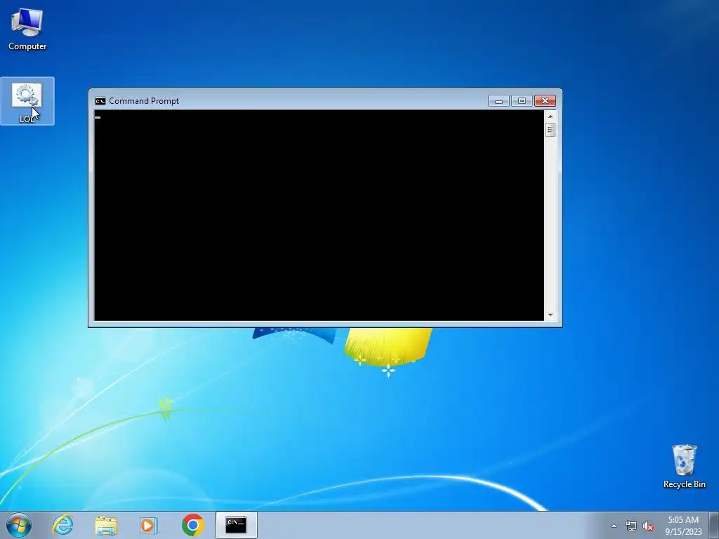719x539 pixels.
Task: Open the Command Prompt title bar system icon
Action: 100,101
